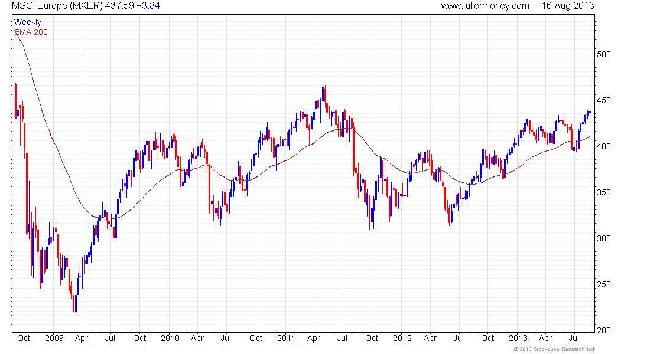
Task: Click the 2012 year label on time axis
Action: coord(402,338)
